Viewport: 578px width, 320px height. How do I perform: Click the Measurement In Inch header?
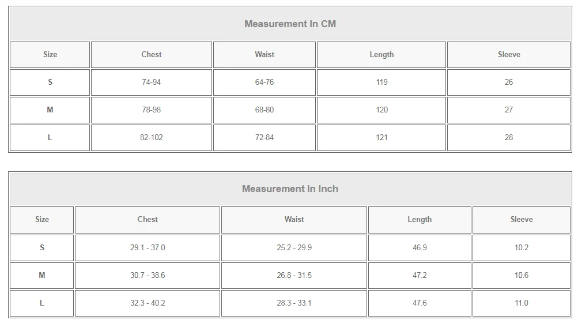coord(290,189)
